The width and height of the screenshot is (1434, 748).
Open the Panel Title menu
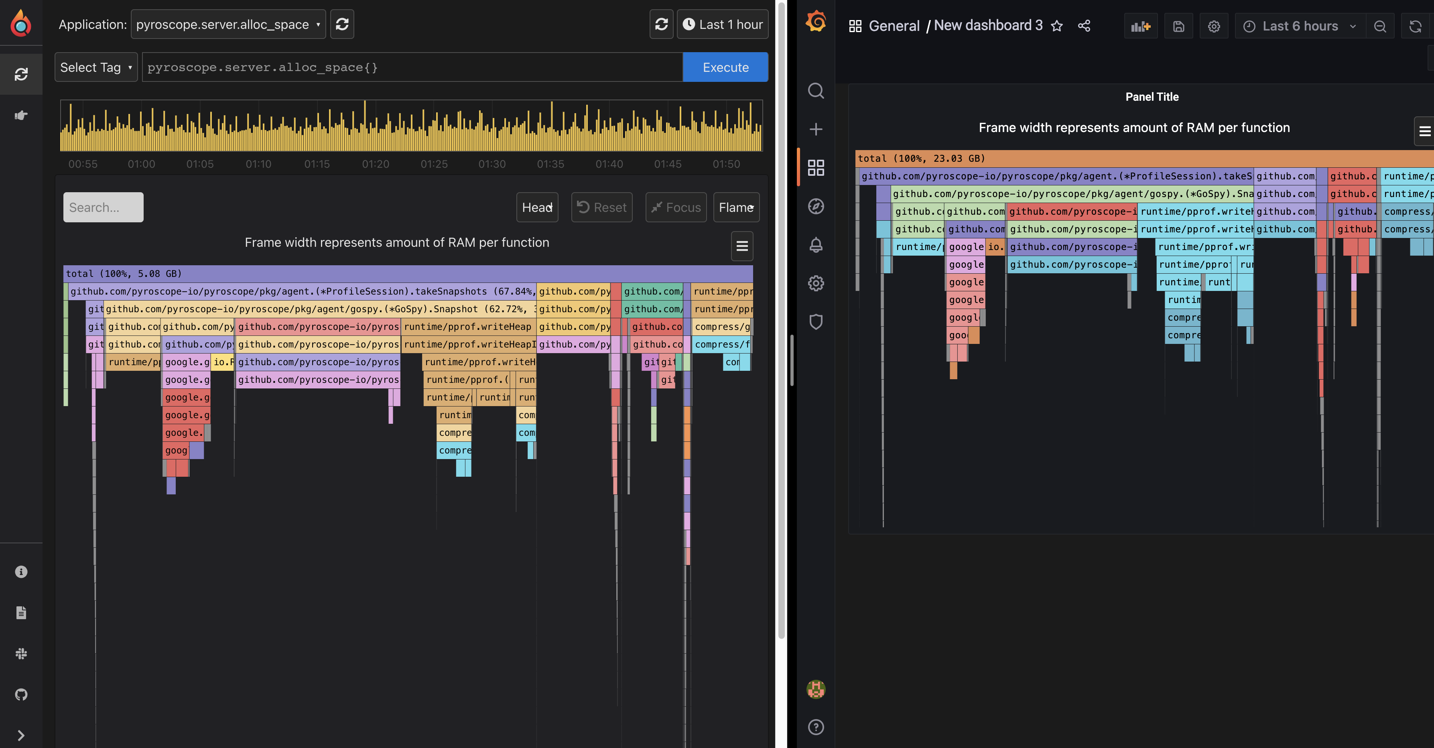(x=1152, y=96)
